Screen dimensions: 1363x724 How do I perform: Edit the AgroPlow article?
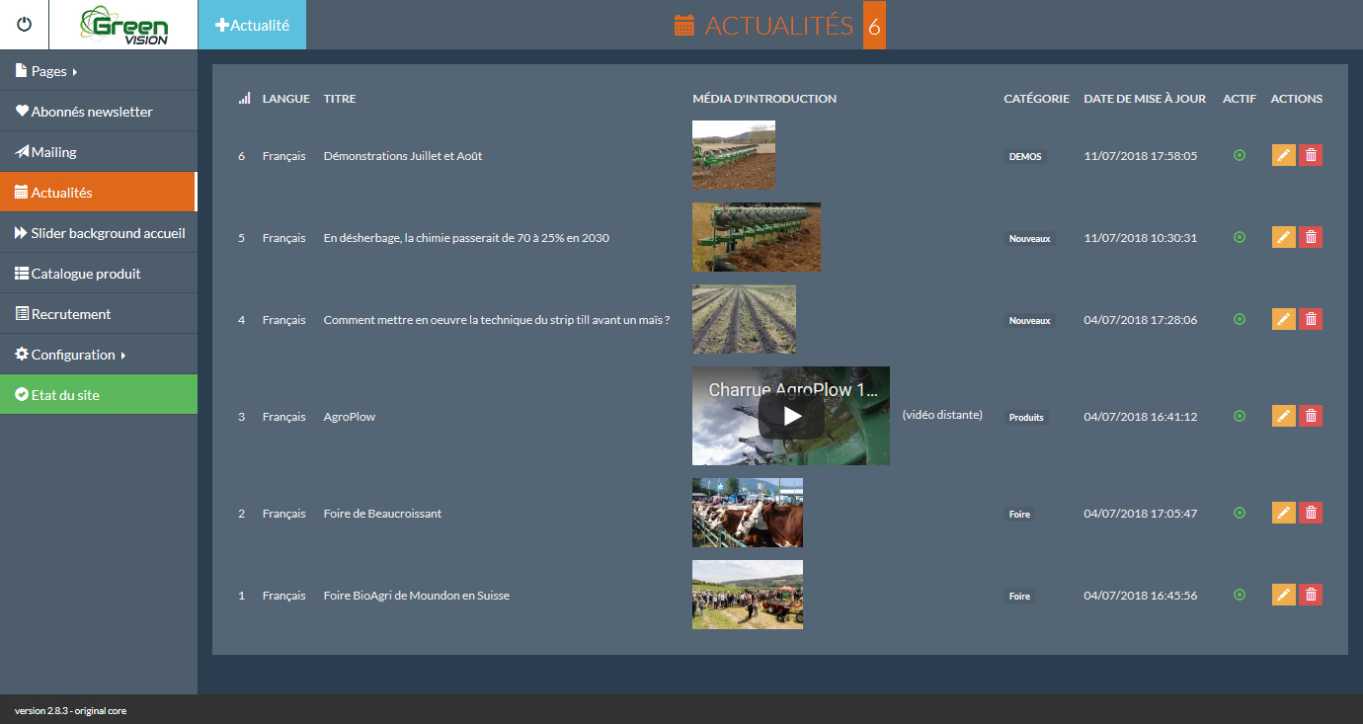click(x=1283, y=416)
